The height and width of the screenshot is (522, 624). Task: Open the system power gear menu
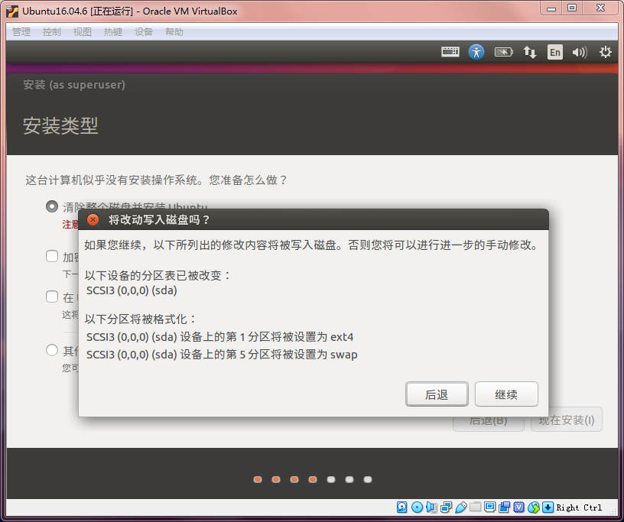[606, 52]
